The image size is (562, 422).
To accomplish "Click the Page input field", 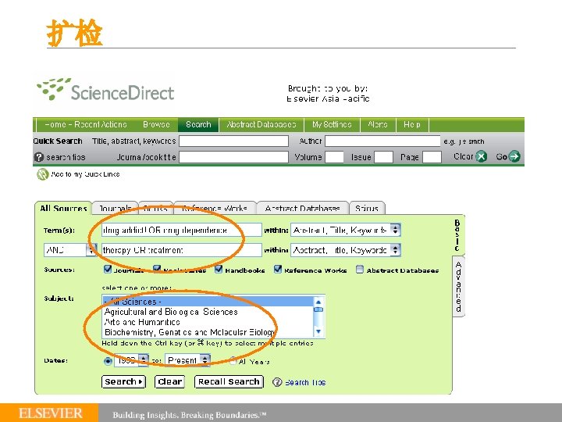I will point(432,157).
